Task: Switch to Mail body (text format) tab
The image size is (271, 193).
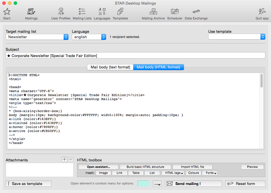Action: pos(110,67)
